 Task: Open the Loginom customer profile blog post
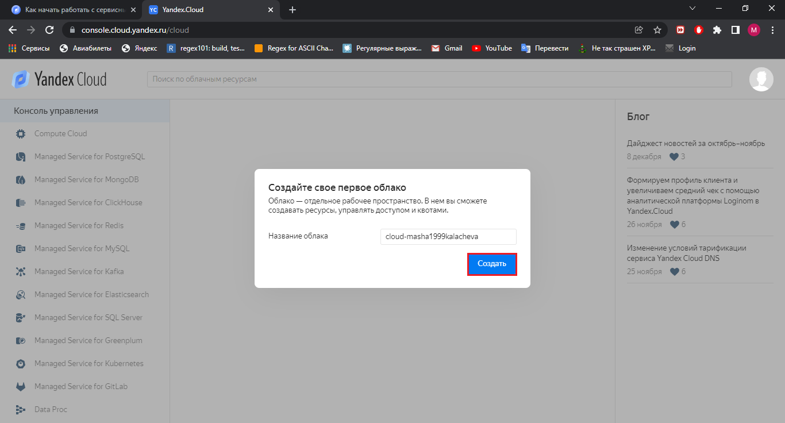694,195
